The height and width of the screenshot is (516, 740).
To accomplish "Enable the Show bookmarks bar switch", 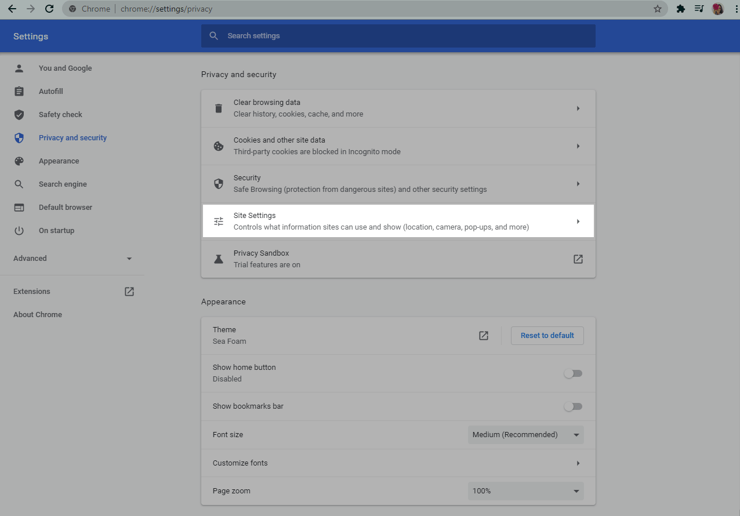I will 573,406.
